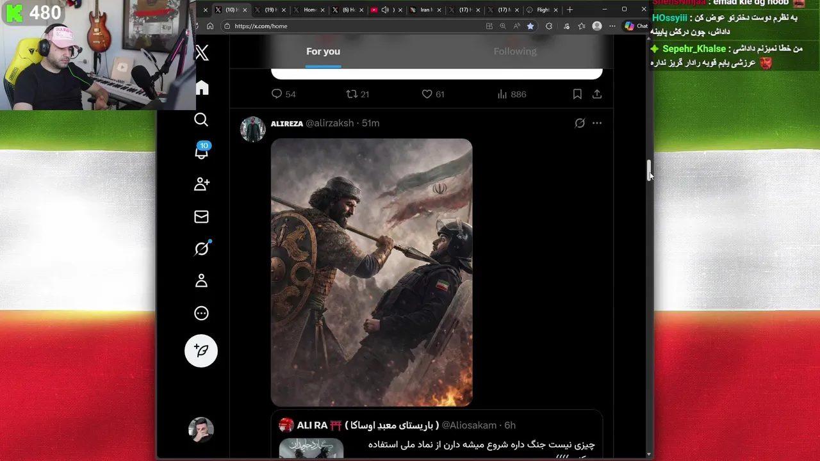The height and width of the screenshot is (461, 820).
Task: Open three-dot menu on ALIREZA post
Action: pos(597,123)
